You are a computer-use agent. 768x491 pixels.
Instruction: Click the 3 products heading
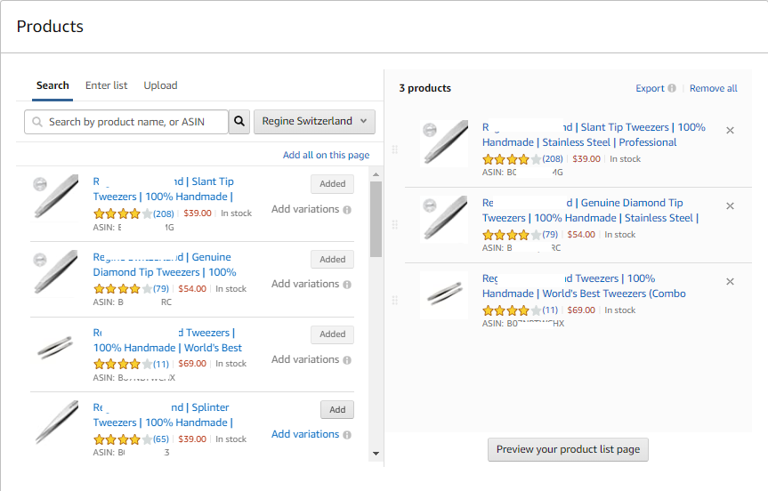click(x=424, y=88)
